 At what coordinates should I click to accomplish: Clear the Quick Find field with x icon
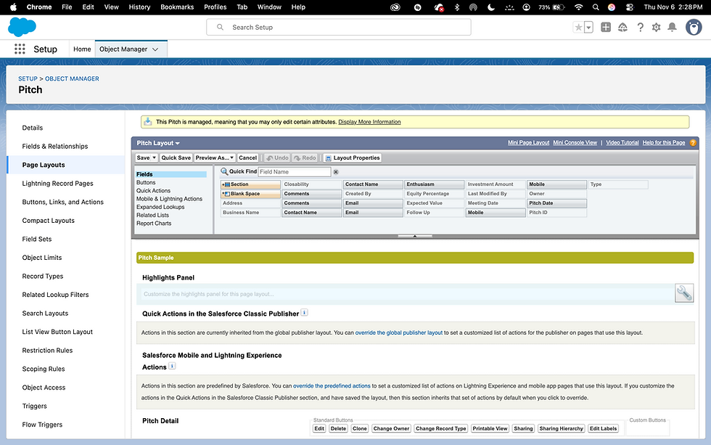pyautogui.click(x=336, y=172)
